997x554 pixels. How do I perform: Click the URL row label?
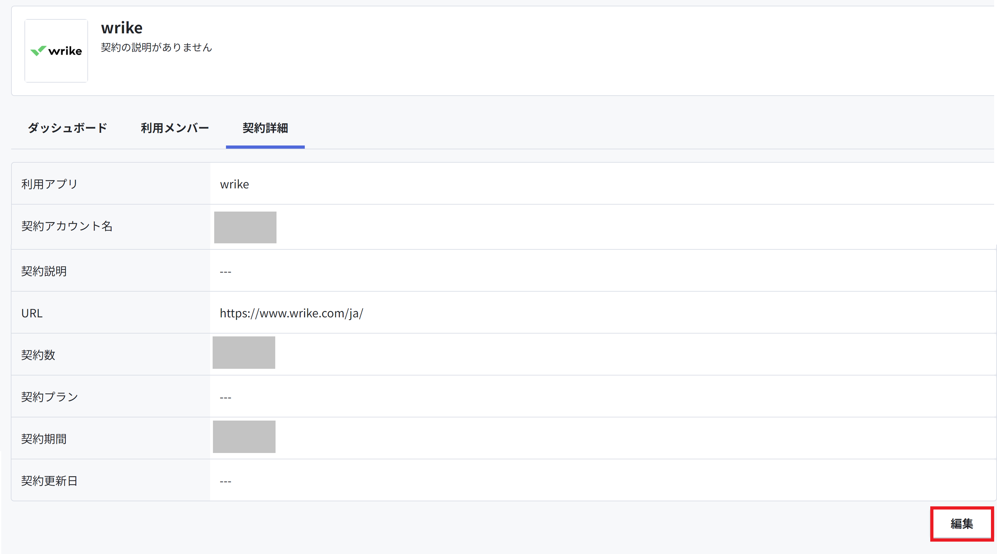click(x=32, y=313)
